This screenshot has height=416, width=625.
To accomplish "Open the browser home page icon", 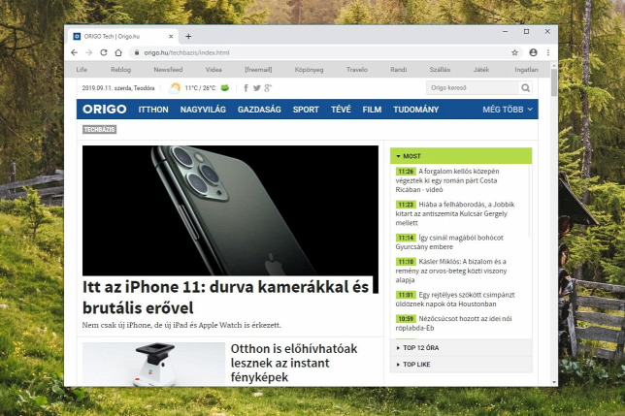I will [x=118, y=52].
